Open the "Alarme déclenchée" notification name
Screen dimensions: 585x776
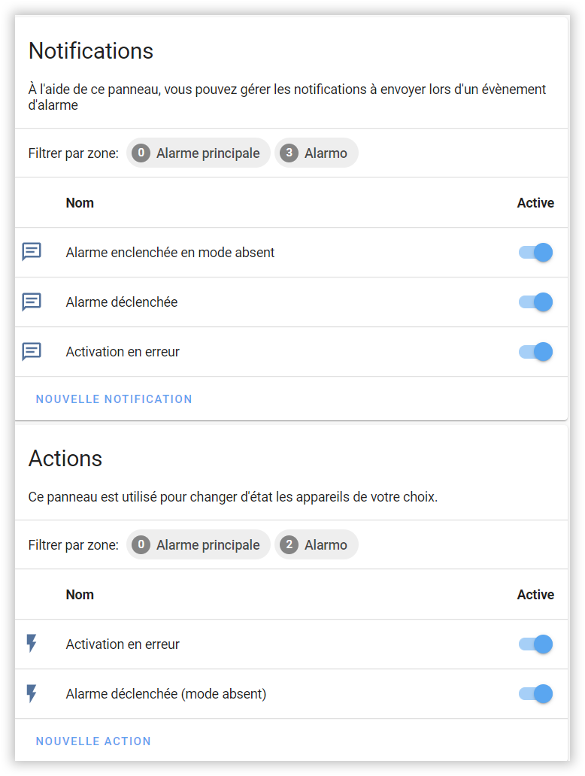(x=122, y=302)
